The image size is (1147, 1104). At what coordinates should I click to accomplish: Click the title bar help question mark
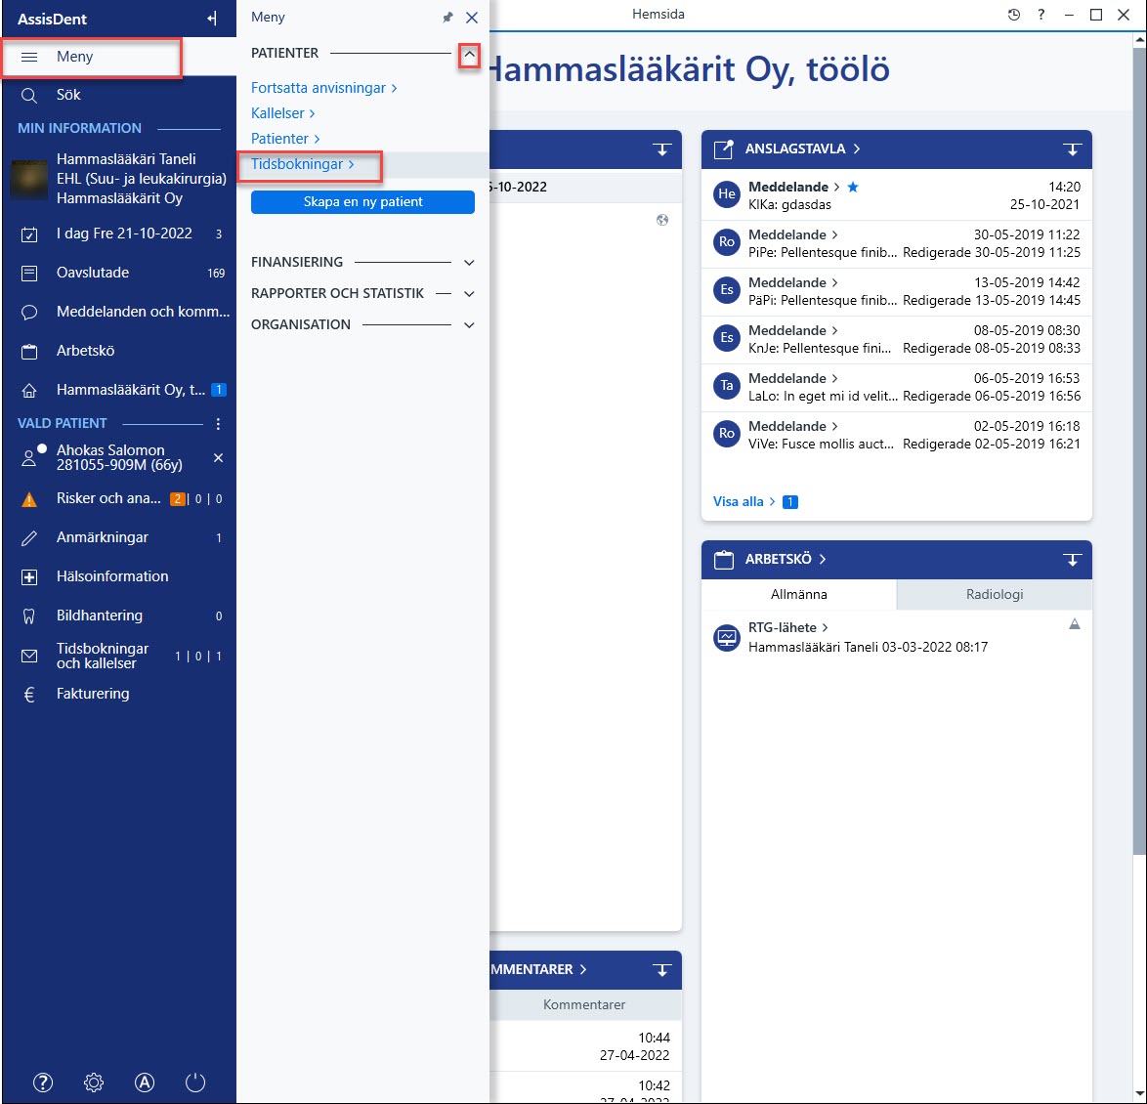(x=1041, y=15)
